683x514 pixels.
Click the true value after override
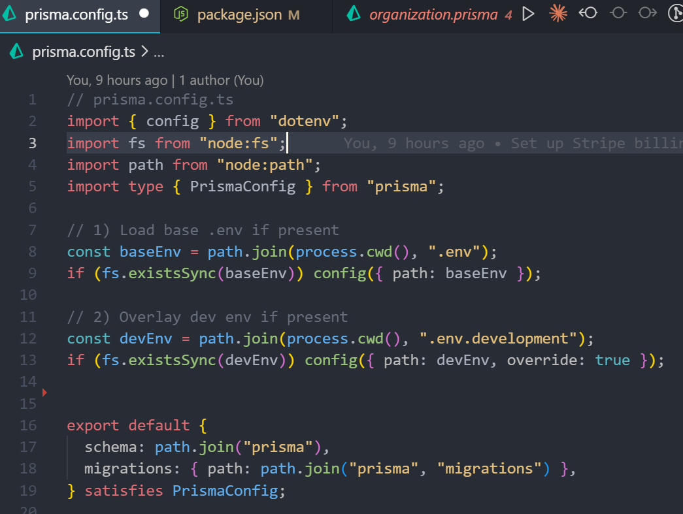tap(612, 361)
